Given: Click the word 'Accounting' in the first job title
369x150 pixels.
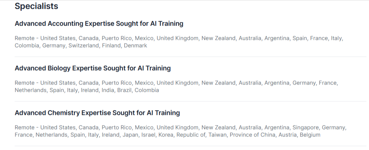Looking at the screenshot, I should tap(65, 24).
